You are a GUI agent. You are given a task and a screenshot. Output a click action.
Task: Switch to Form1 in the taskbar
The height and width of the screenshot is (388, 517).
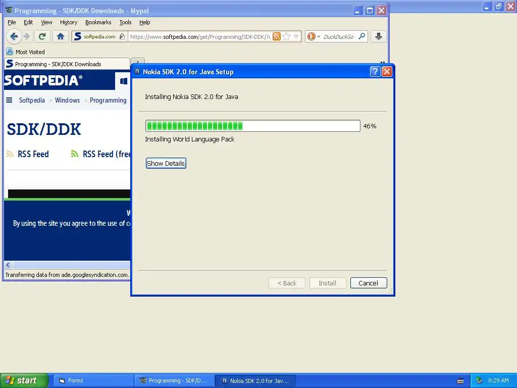[x=93, y=381]
